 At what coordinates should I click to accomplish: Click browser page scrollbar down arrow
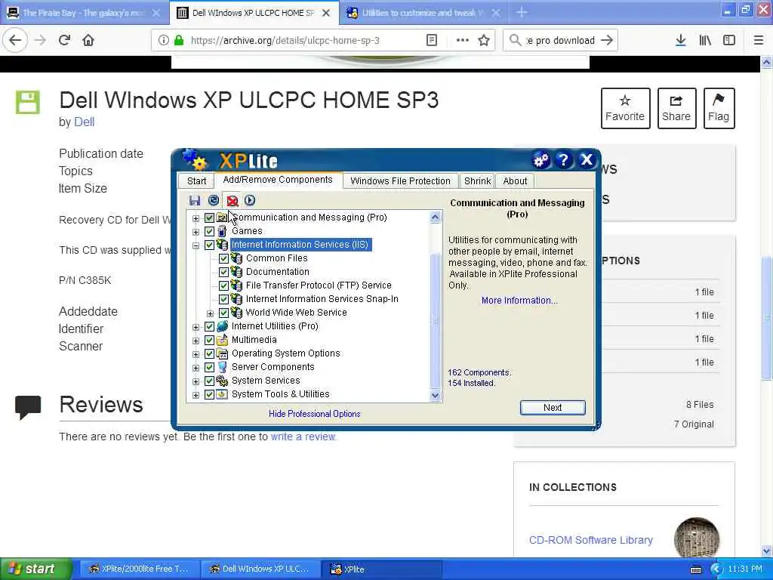767,551
